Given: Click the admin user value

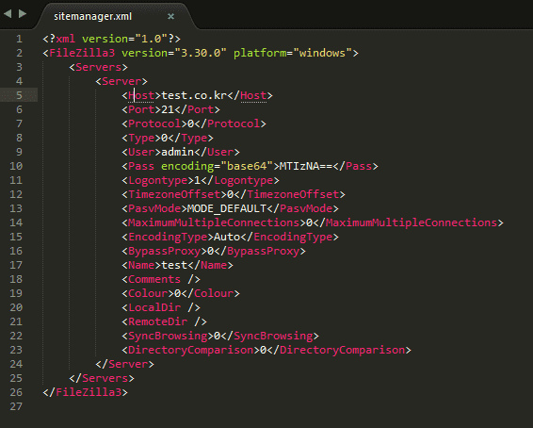Looking at the screenshot, I should tap(177, 152).
